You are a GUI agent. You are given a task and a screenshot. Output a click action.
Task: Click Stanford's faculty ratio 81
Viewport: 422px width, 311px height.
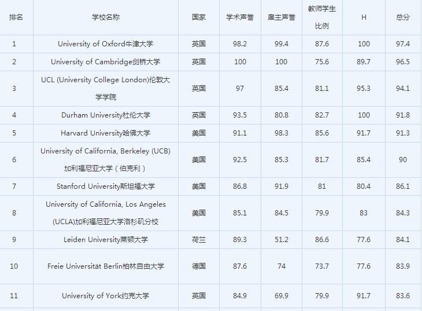[322, 186]
